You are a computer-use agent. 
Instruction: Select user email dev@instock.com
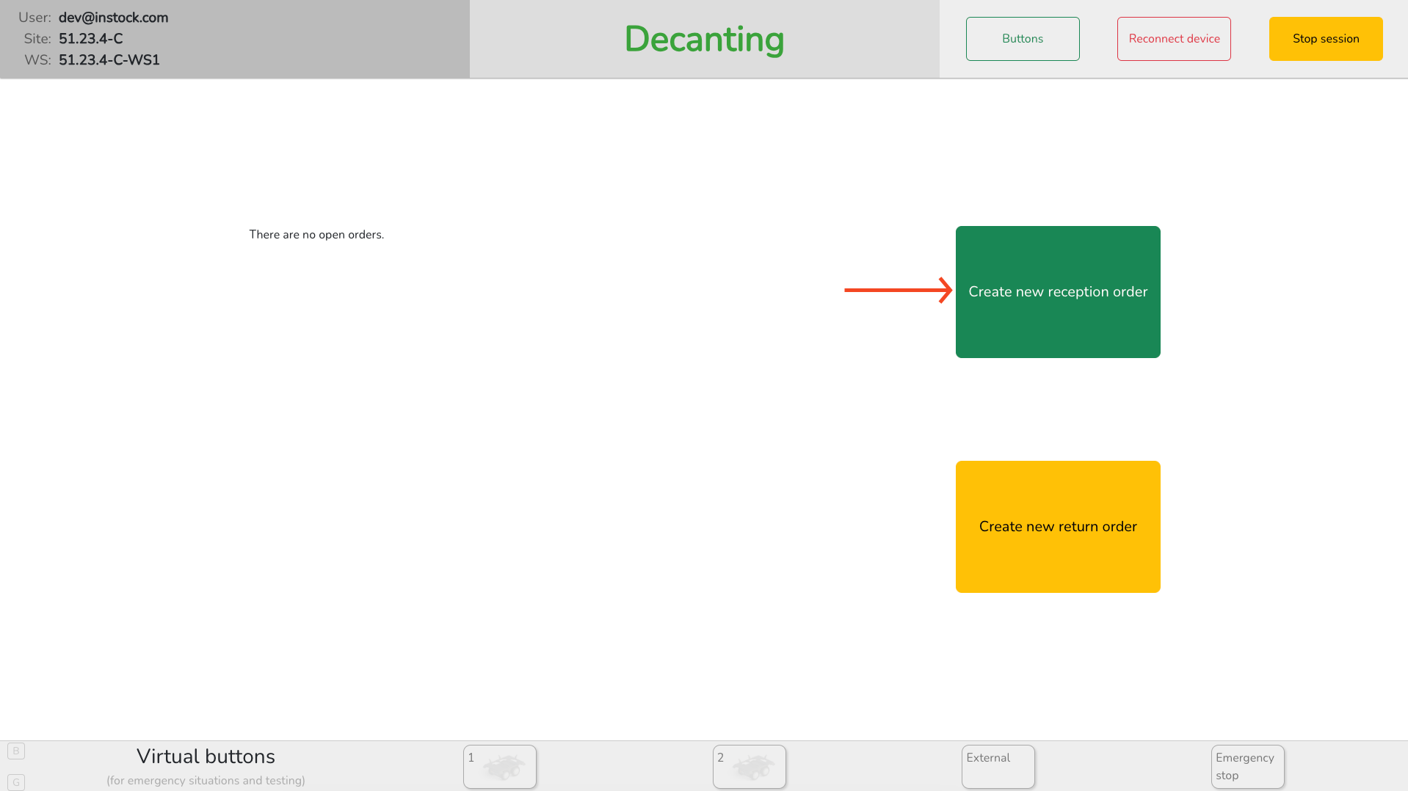coord(114,18)
